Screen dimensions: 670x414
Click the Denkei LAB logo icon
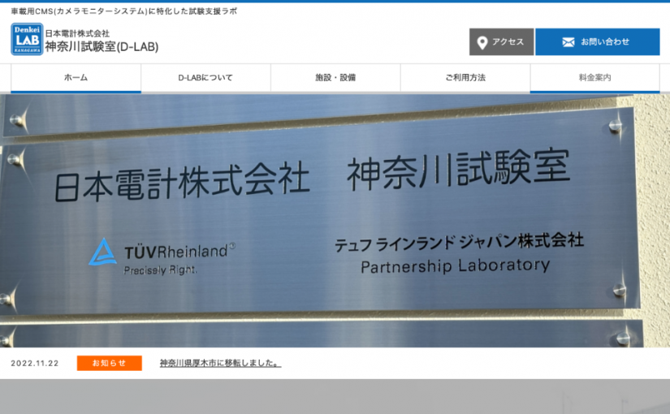[x=27, y=39]
